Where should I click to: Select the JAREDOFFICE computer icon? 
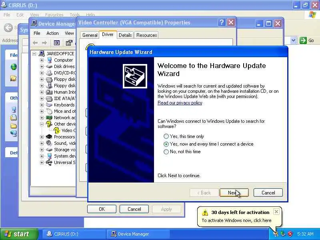tap(42, 54)
